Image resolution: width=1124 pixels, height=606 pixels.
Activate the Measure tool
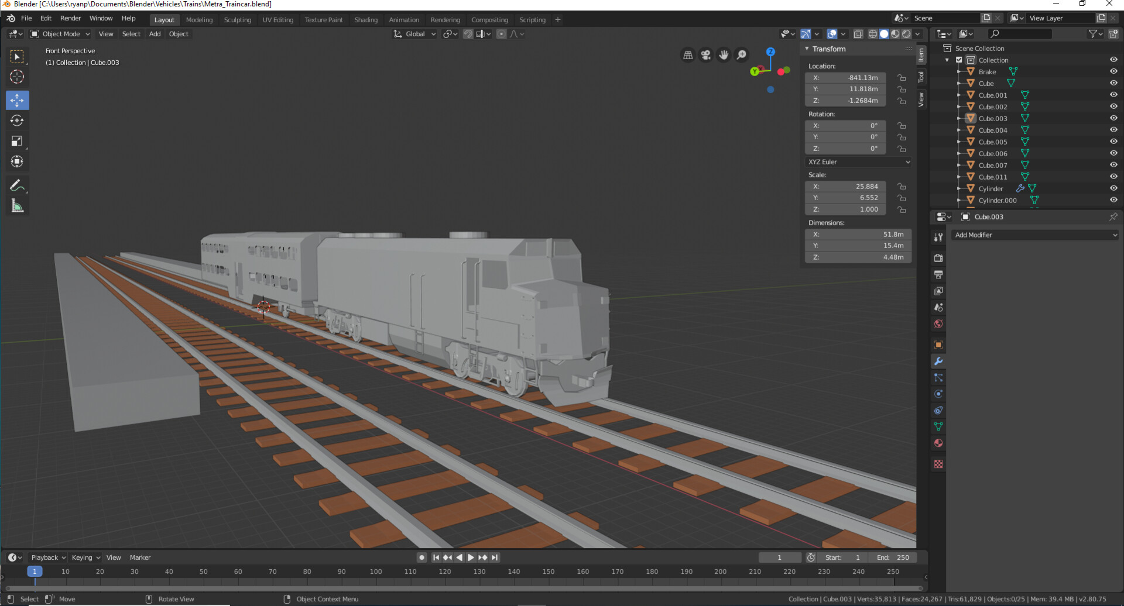tap(17, 205)
